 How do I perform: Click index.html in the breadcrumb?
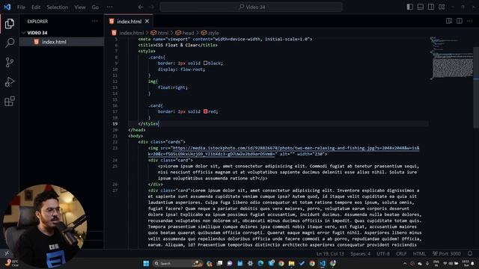tap(131, 33)
